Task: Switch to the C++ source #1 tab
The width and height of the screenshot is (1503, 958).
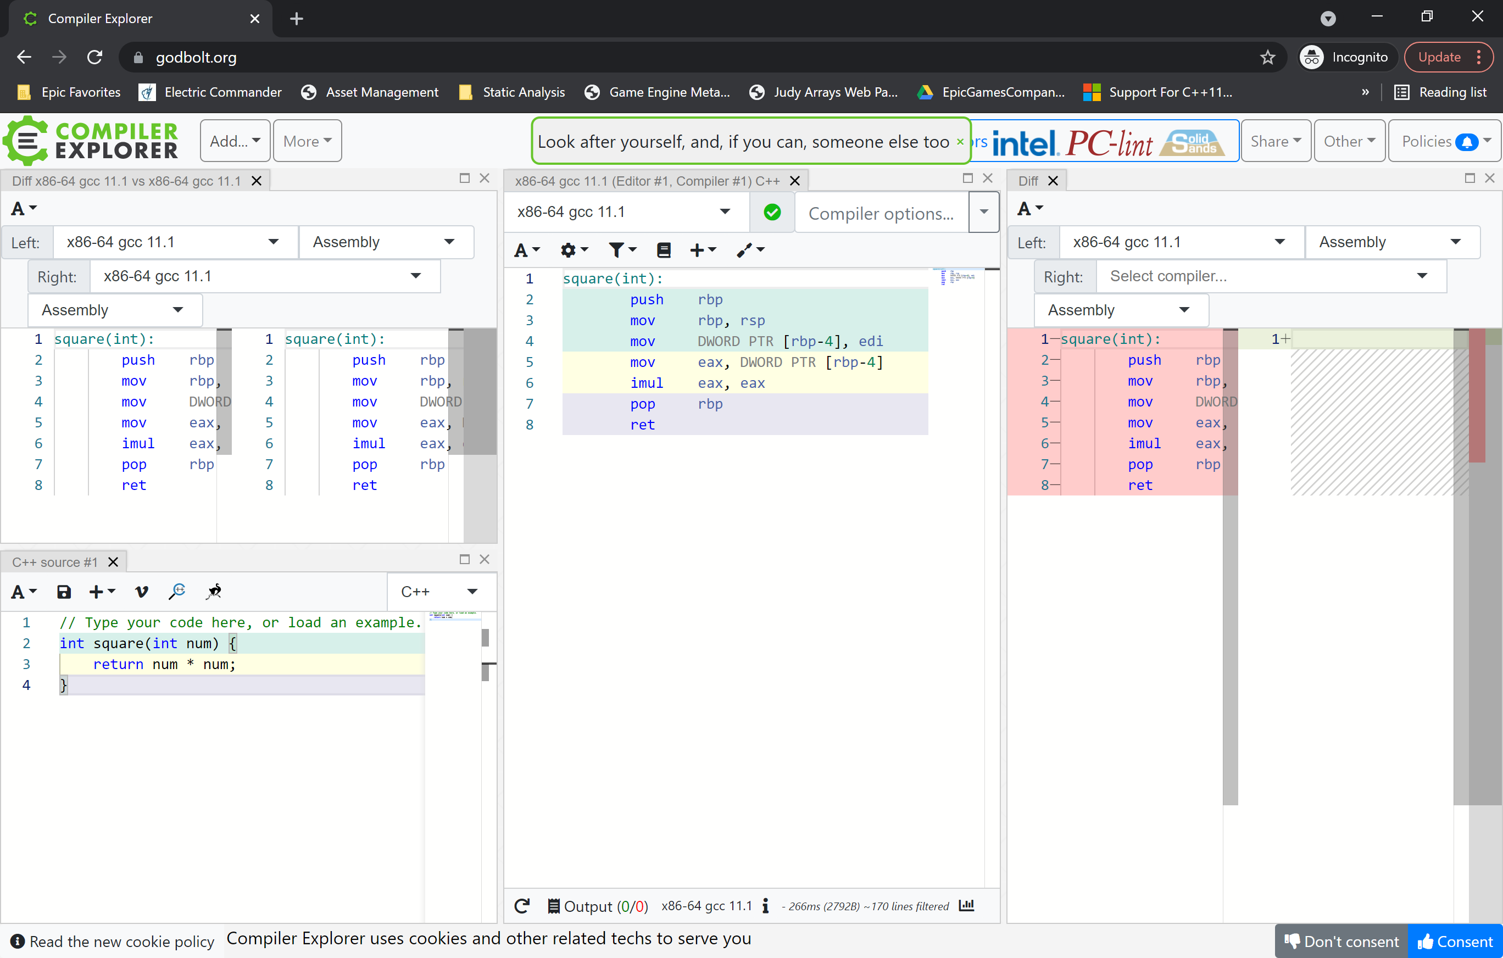Action: (55, 562)
